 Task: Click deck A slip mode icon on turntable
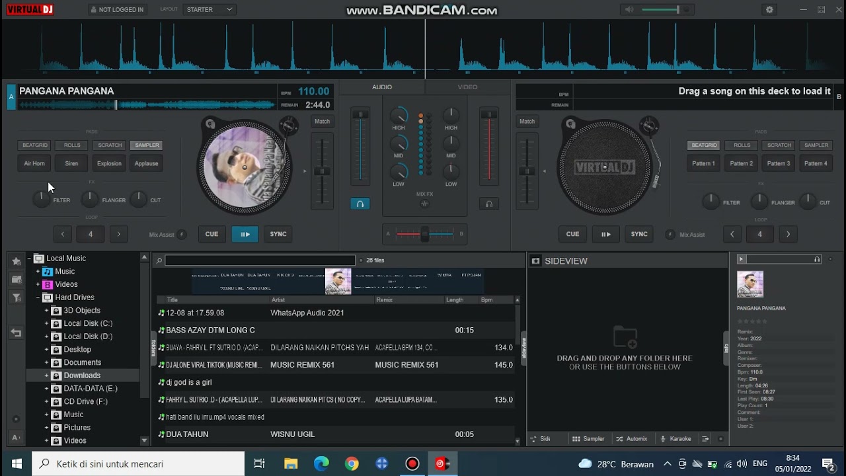pyautogui.click(x=210, y=124)
